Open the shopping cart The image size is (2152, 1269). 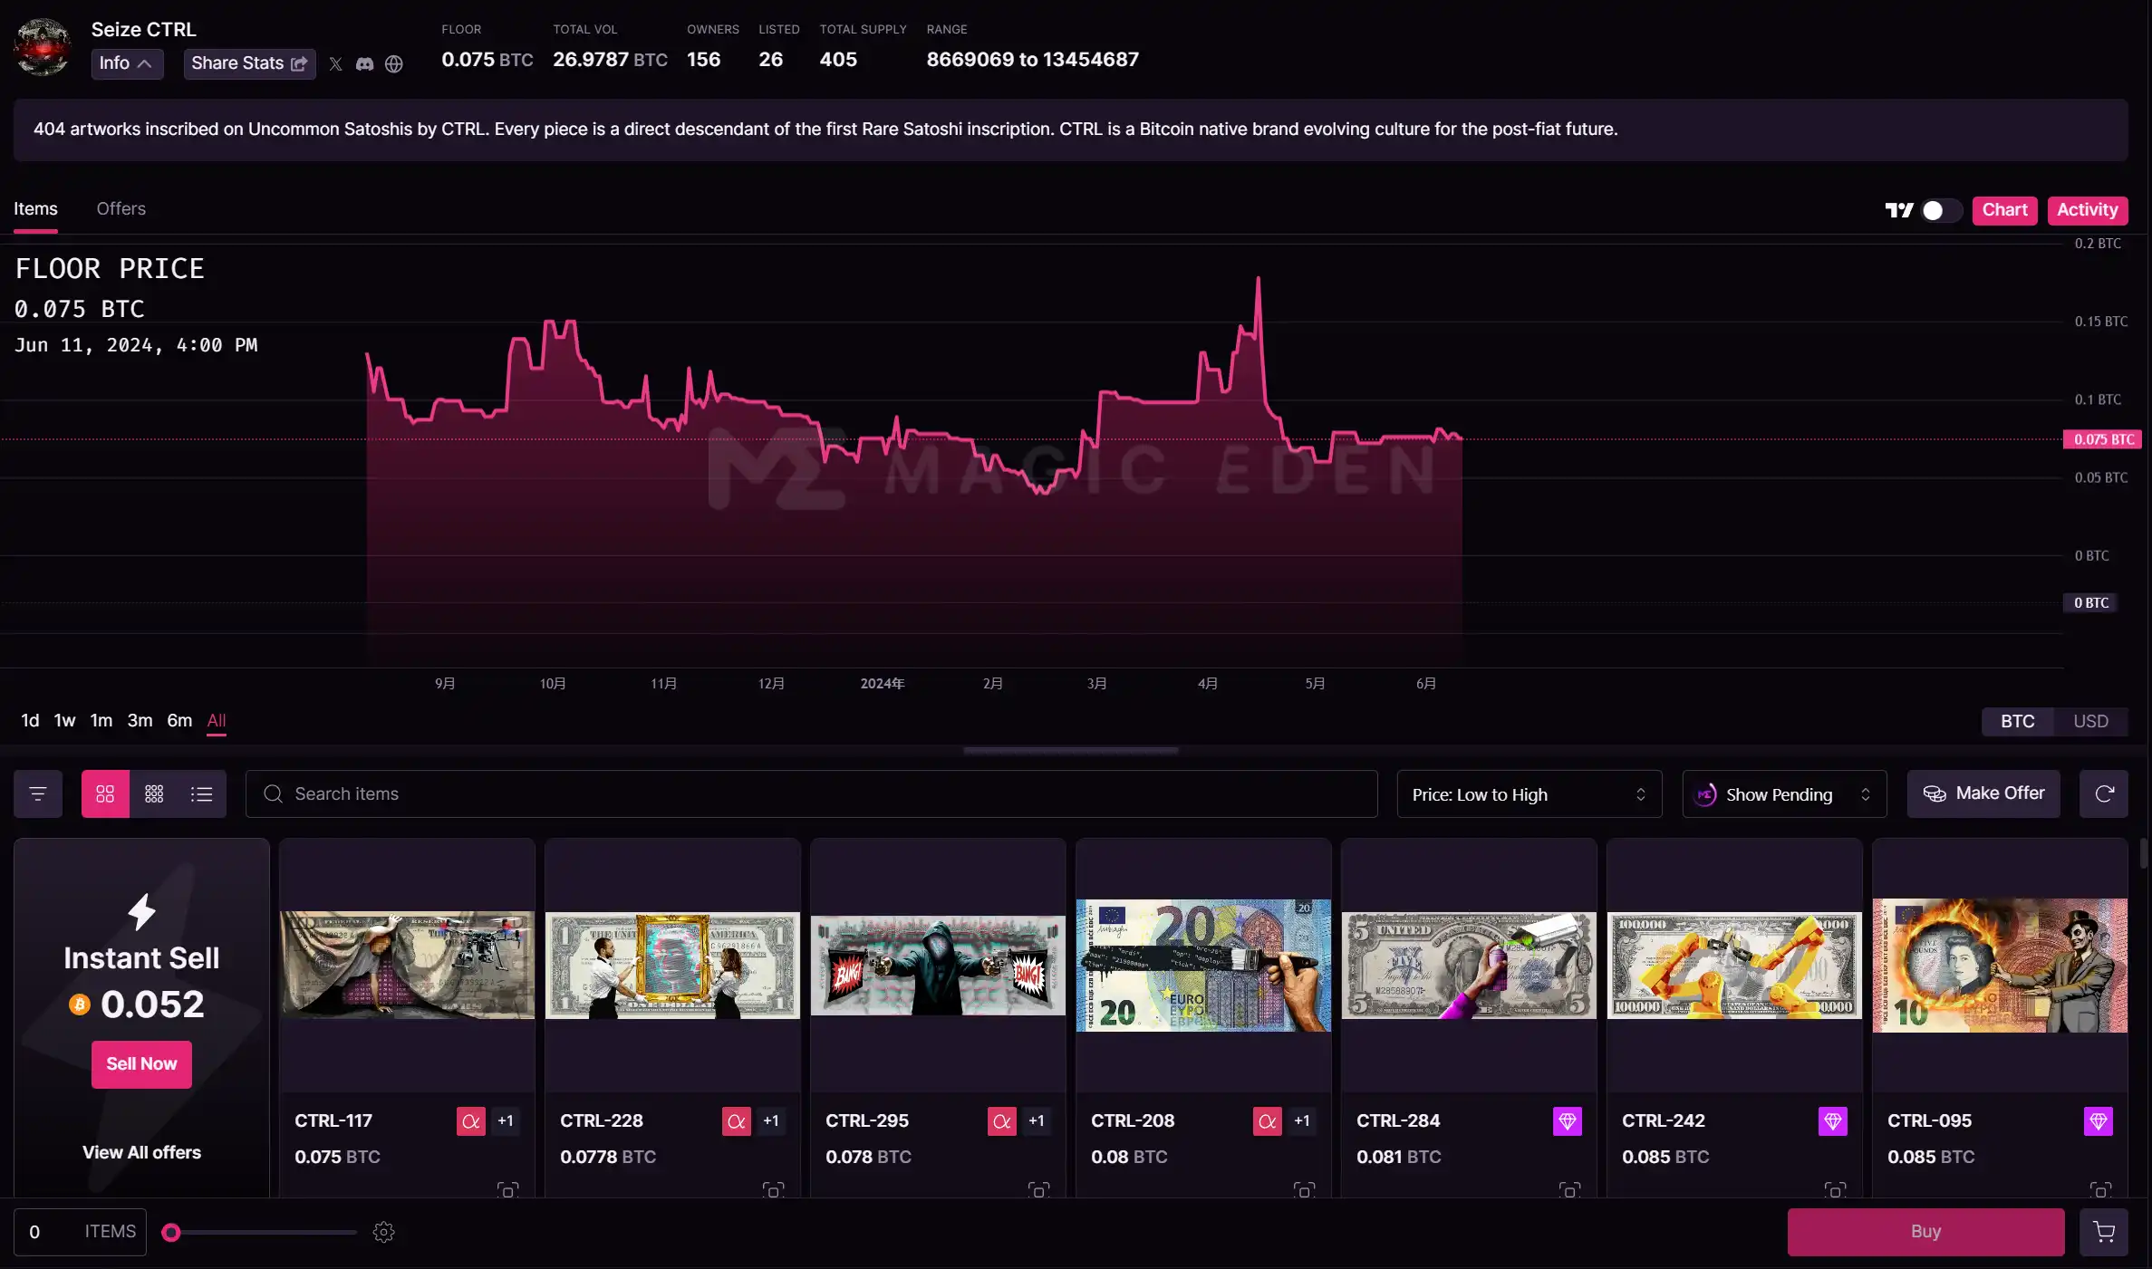click(x=2104, y=1232)
